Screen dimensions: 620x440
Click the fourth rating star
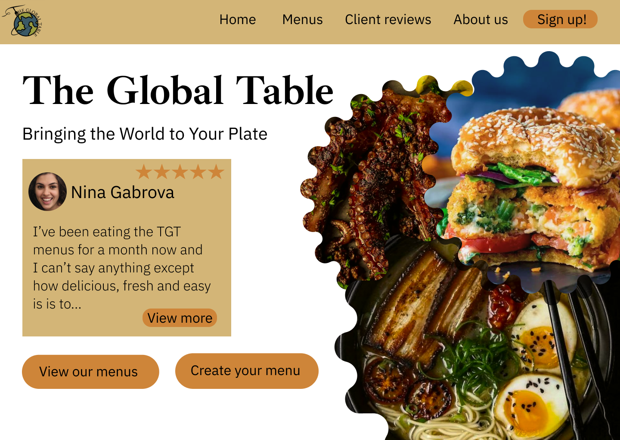point(198,172)
